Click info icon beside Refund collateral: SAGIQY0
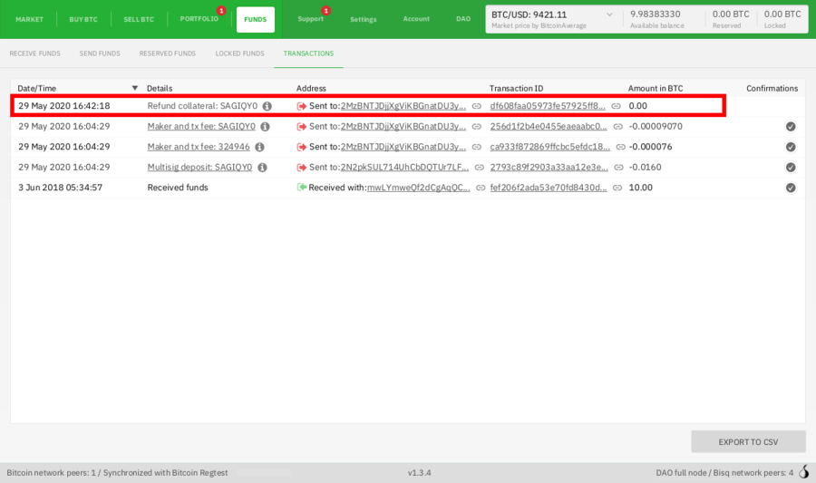 pyautogui.click(x=267, y=106)
